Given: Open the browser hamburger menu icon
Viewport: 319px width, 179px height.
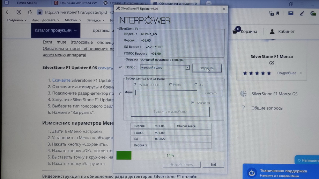Looking at the screenshot, I should (302, 4).
